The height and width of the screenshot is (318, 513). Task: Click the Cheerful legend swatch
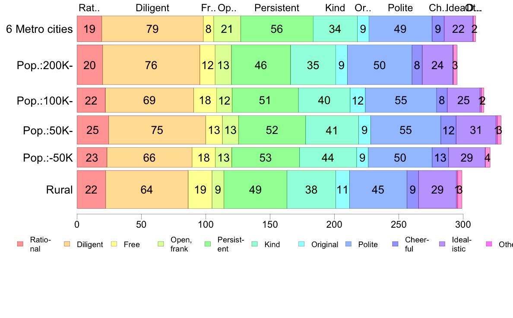(x=396, y=244)
